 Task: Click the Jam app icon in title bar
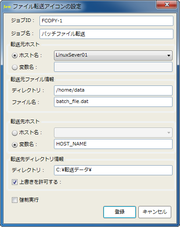7,7
